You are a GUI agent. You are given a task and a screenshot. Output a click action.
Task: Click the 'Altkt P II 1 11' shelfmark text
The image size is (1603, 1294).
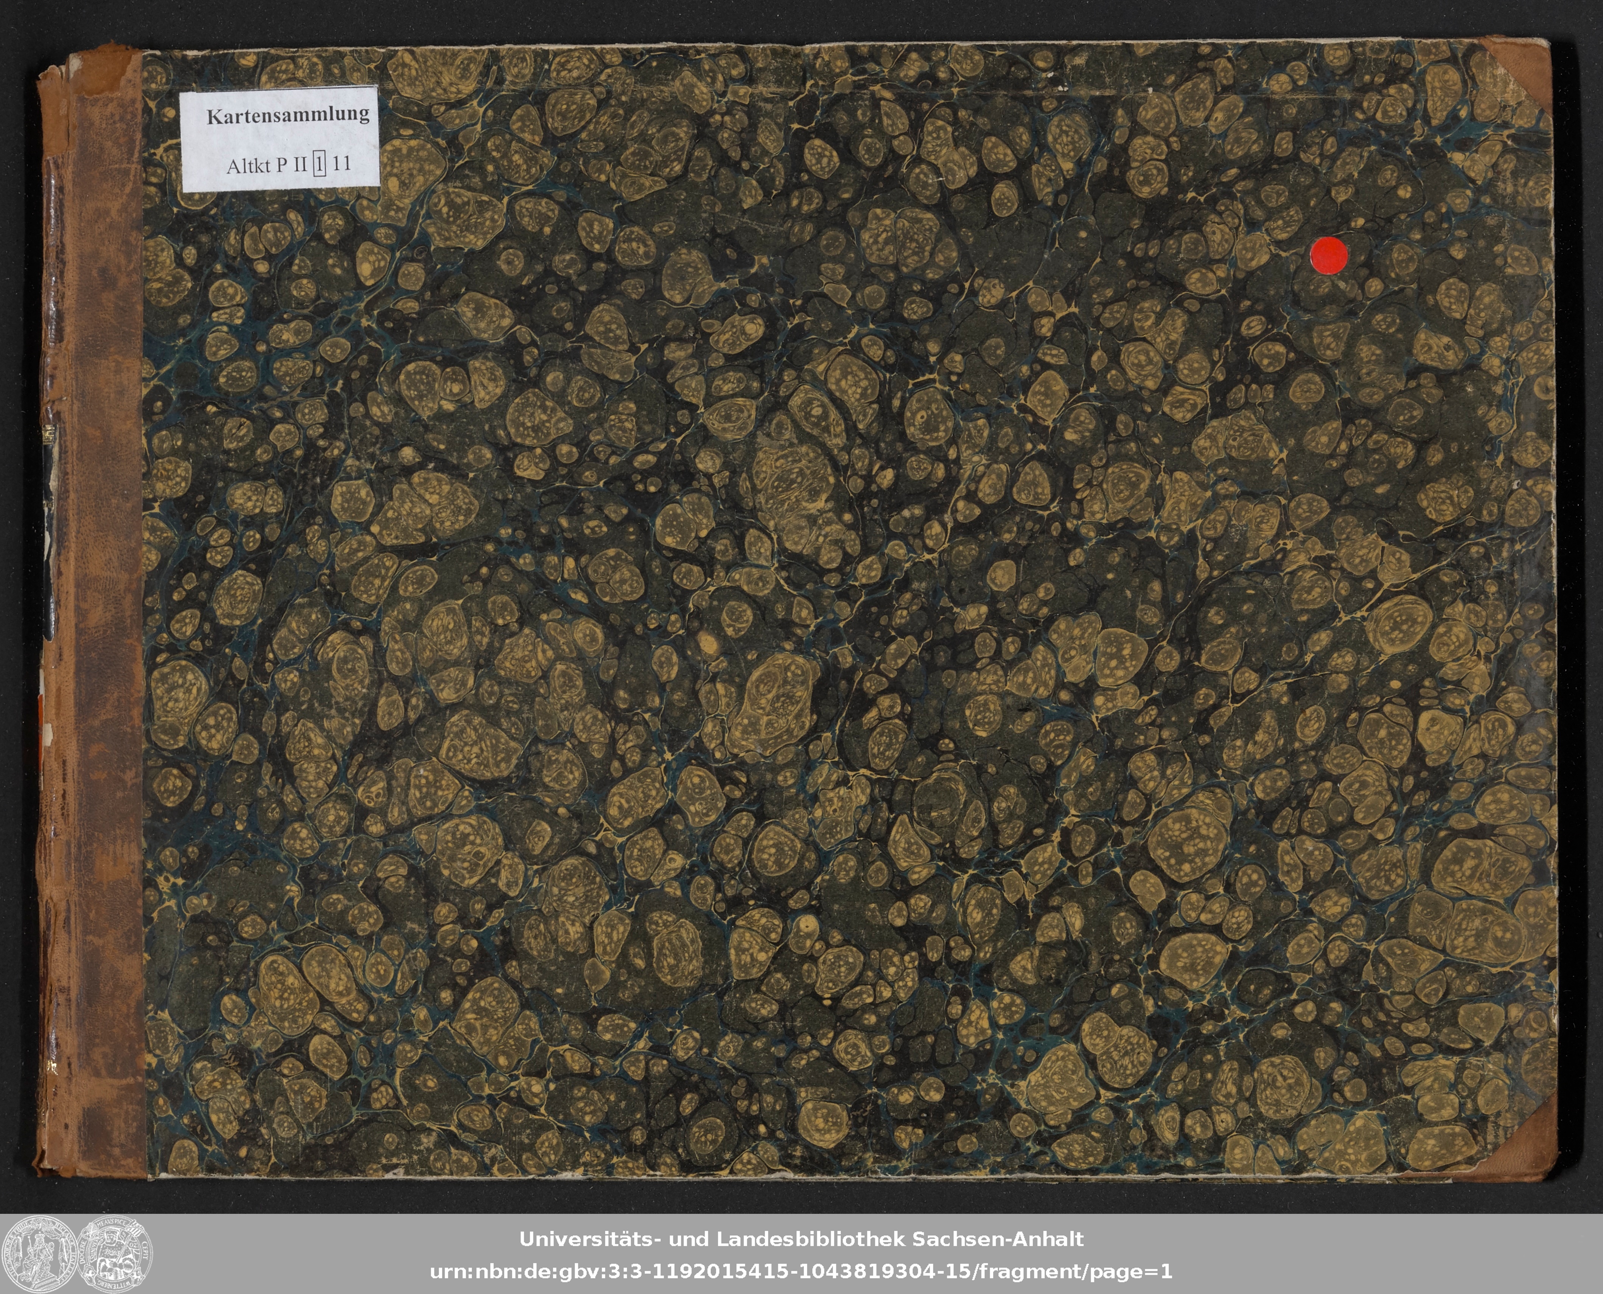pos(289,164)
